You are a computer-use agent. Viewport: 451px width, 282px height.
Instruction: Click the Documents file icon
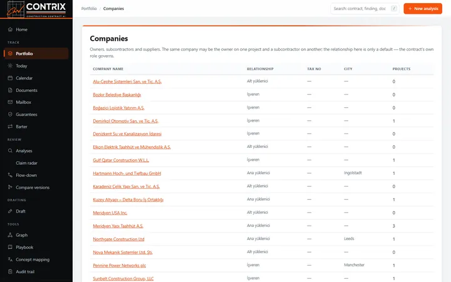pyautogui.click(x=10, y=90)
